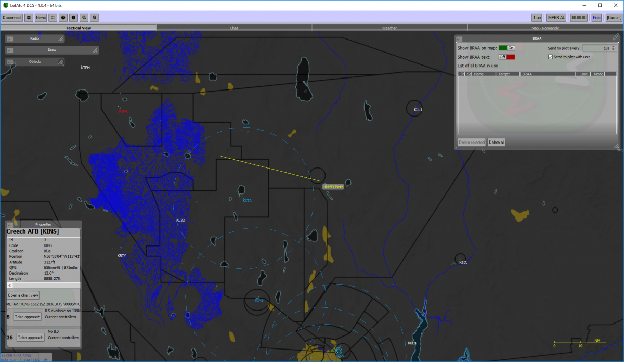Collapse the BRAA panel with its arrow
The image size is (624, 362).
pyautogui.click(x=459, y=38)
